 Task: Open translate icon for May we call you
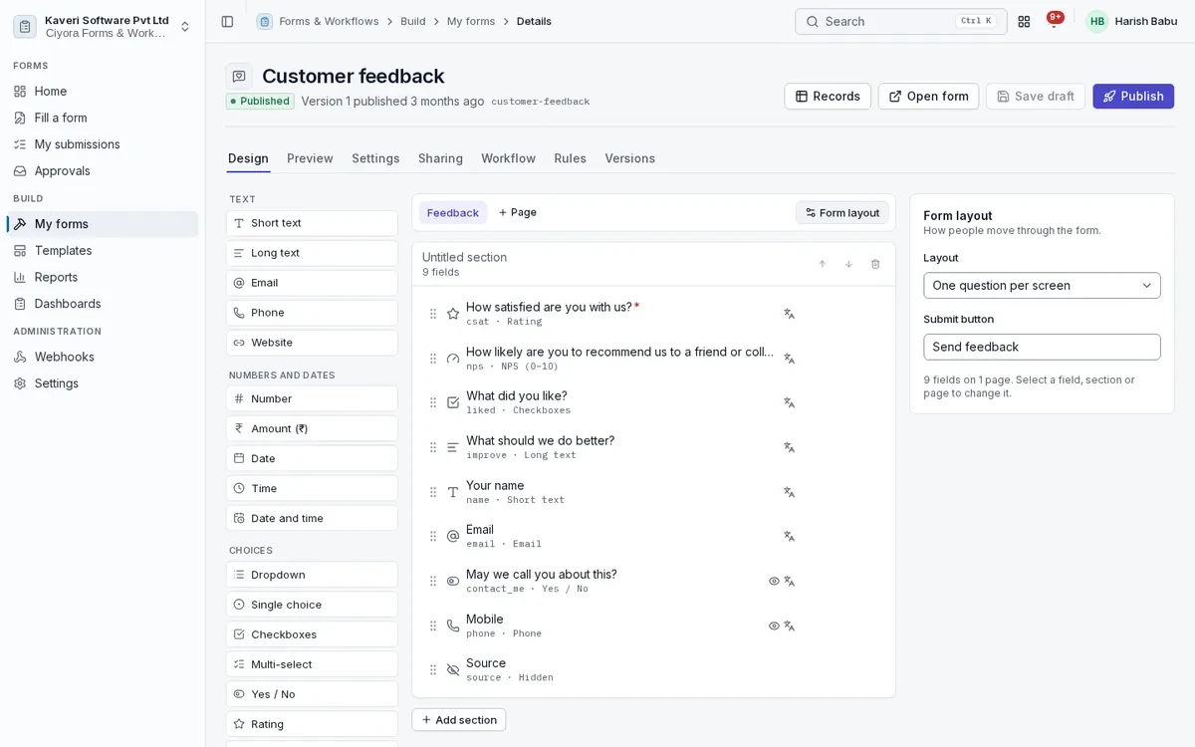click(x=789, y=581)
